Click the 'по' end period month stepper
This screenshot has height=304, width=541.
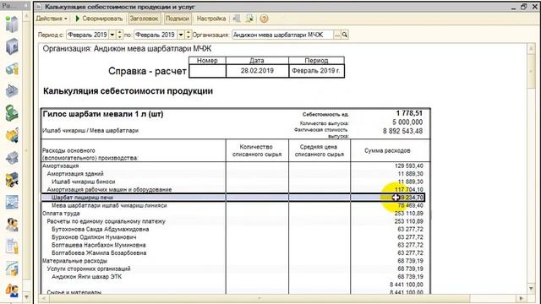click(x=188, y=35)
